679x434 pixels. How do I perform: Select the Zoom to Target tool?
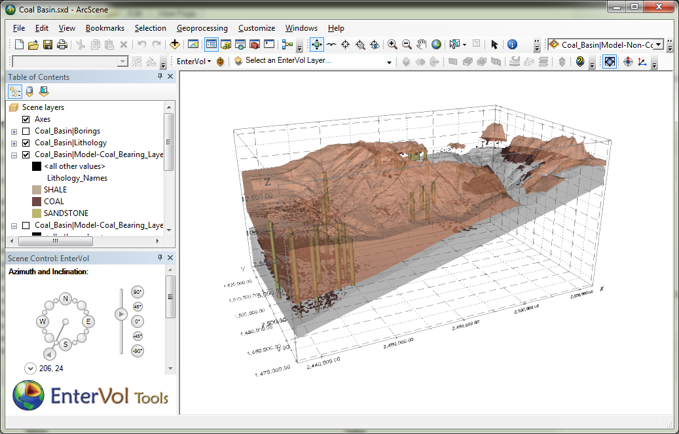360,44
